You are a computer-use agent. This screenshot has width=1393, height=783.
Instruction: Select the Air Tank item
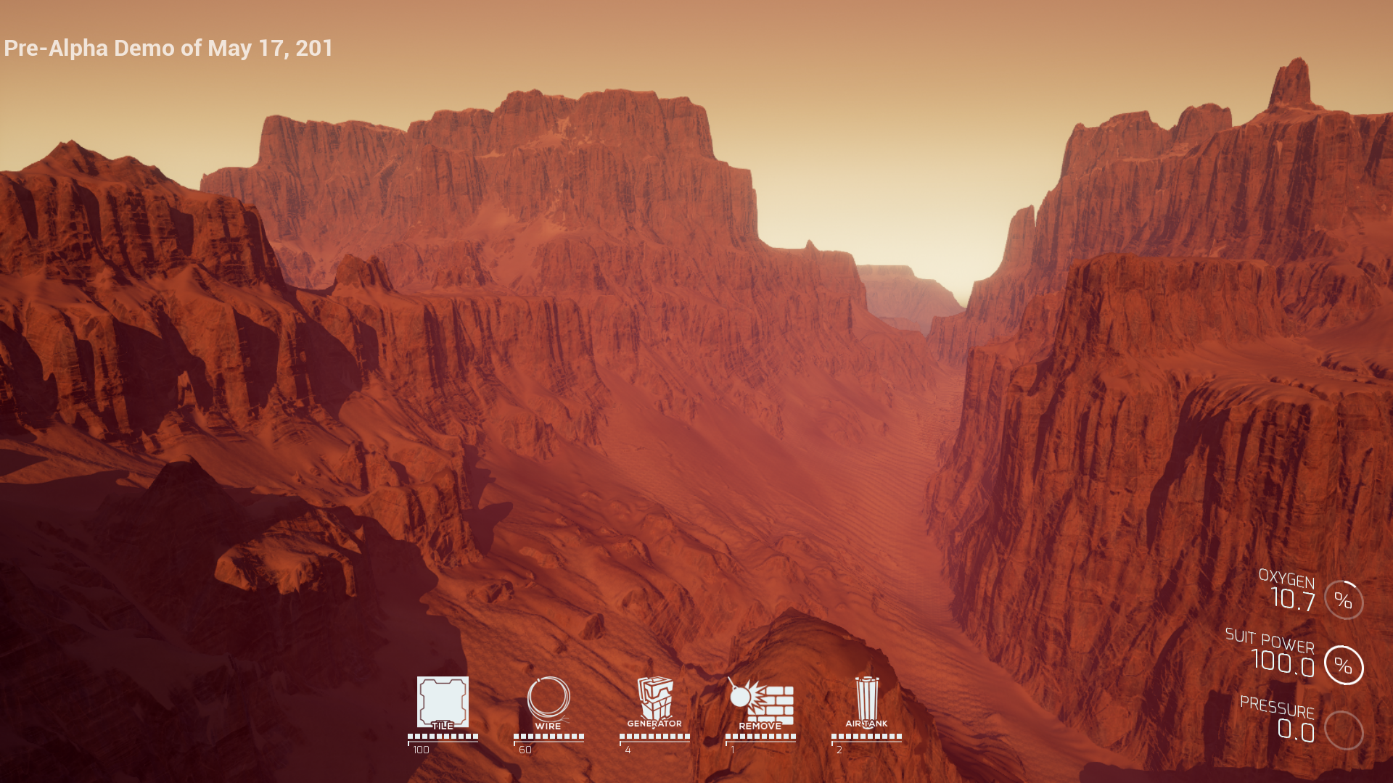pos(866,699)
